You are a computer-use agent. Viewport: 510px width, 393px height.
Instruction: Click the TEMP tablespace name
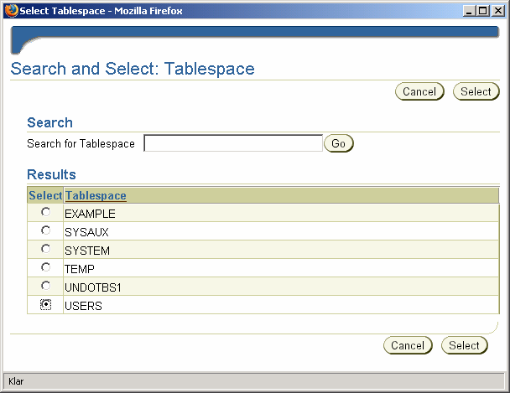(80, 269)
